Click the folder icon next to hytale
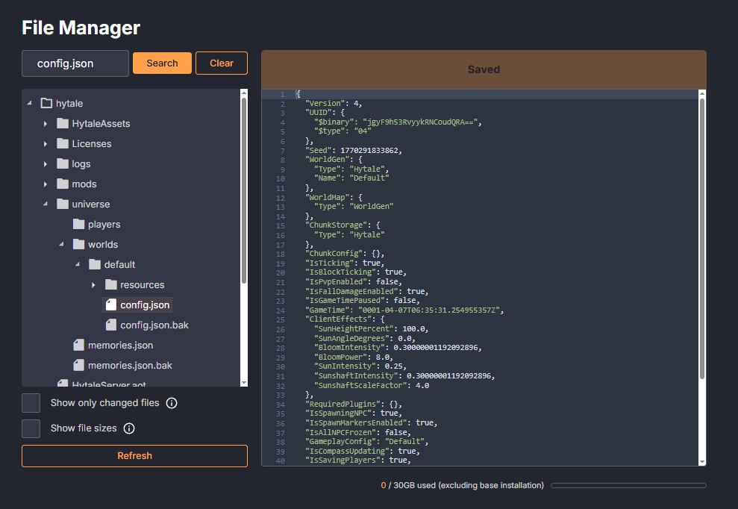Image resolution: width=738 pixels, height=509 pixels. (45, 103)
